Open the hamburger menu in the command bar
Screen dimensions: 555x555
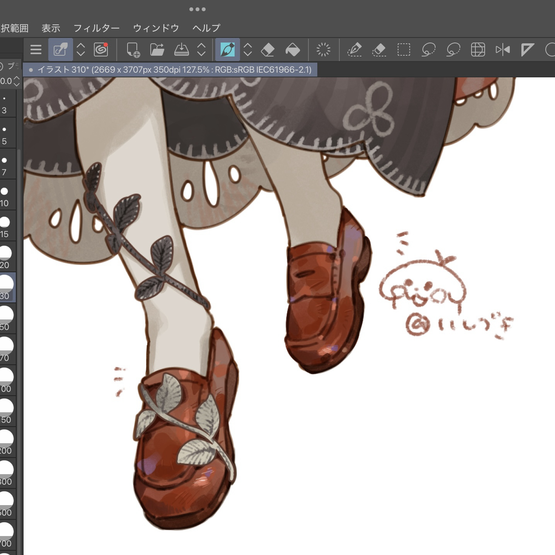pos(36,50)
